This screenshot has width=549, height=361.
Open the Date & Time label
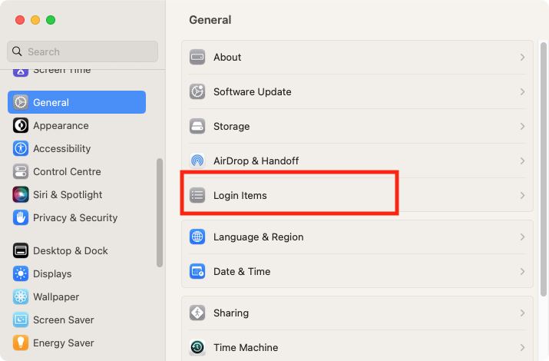[242, 272]
